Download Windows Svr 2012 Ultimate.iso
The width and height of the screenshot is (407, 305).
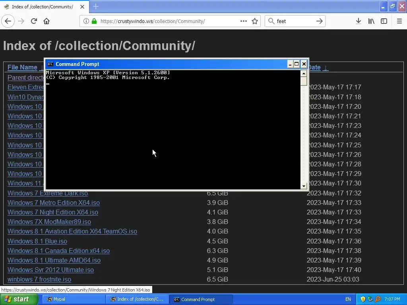coord(50,270)
